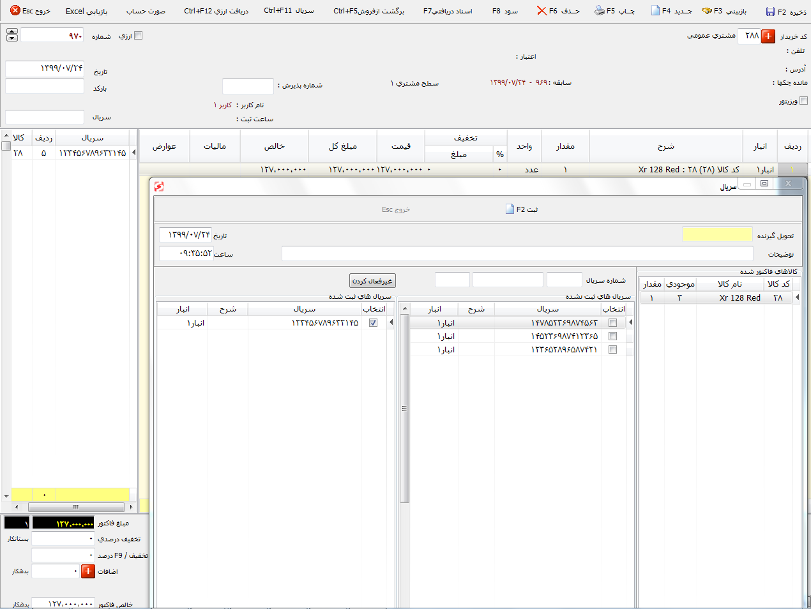Viewport: 811px width, 609px height.
Task: Open foreign currency receipt Ctrl+F12 menu
Action: 216,11
